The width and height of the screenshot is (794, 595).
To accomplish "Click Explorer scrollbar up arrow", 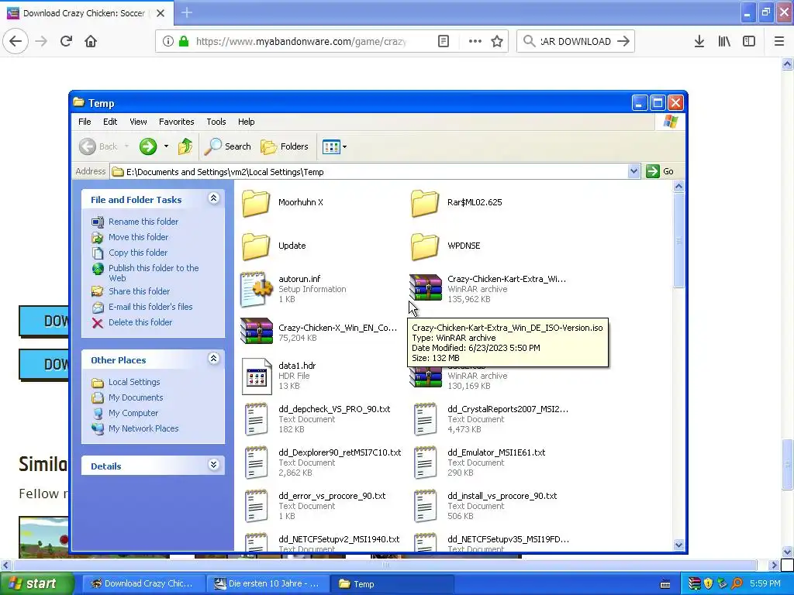I will 679,187.
